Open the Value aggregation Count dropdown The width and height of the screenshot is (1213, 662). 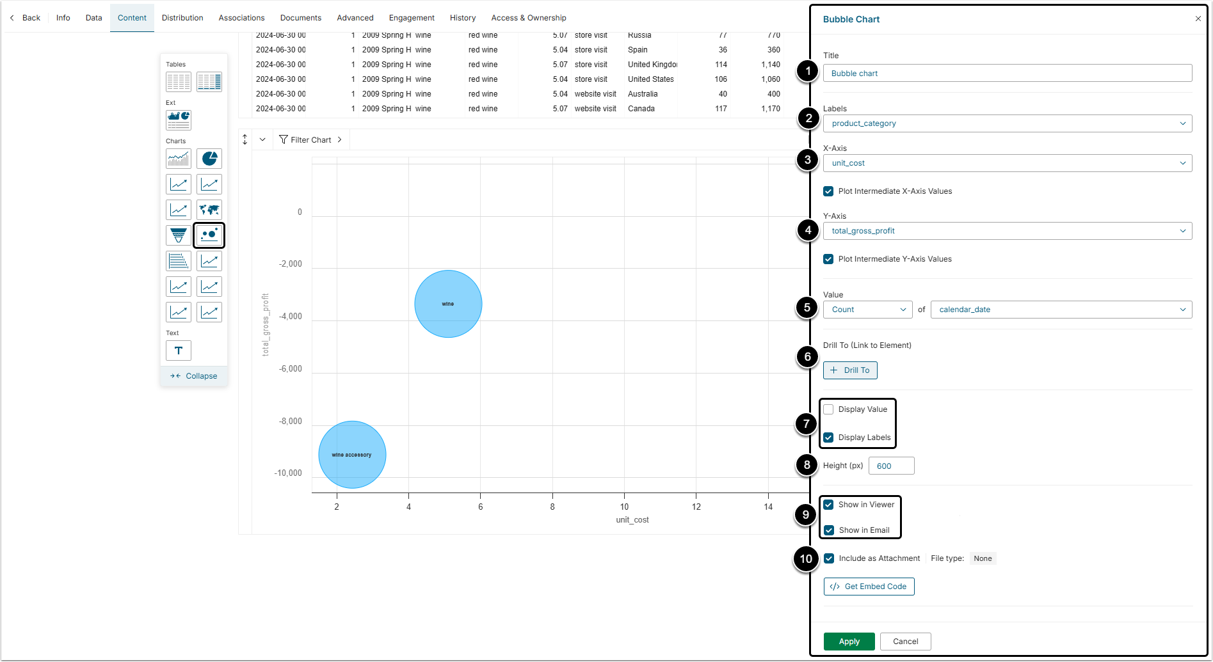pos(868,310)
